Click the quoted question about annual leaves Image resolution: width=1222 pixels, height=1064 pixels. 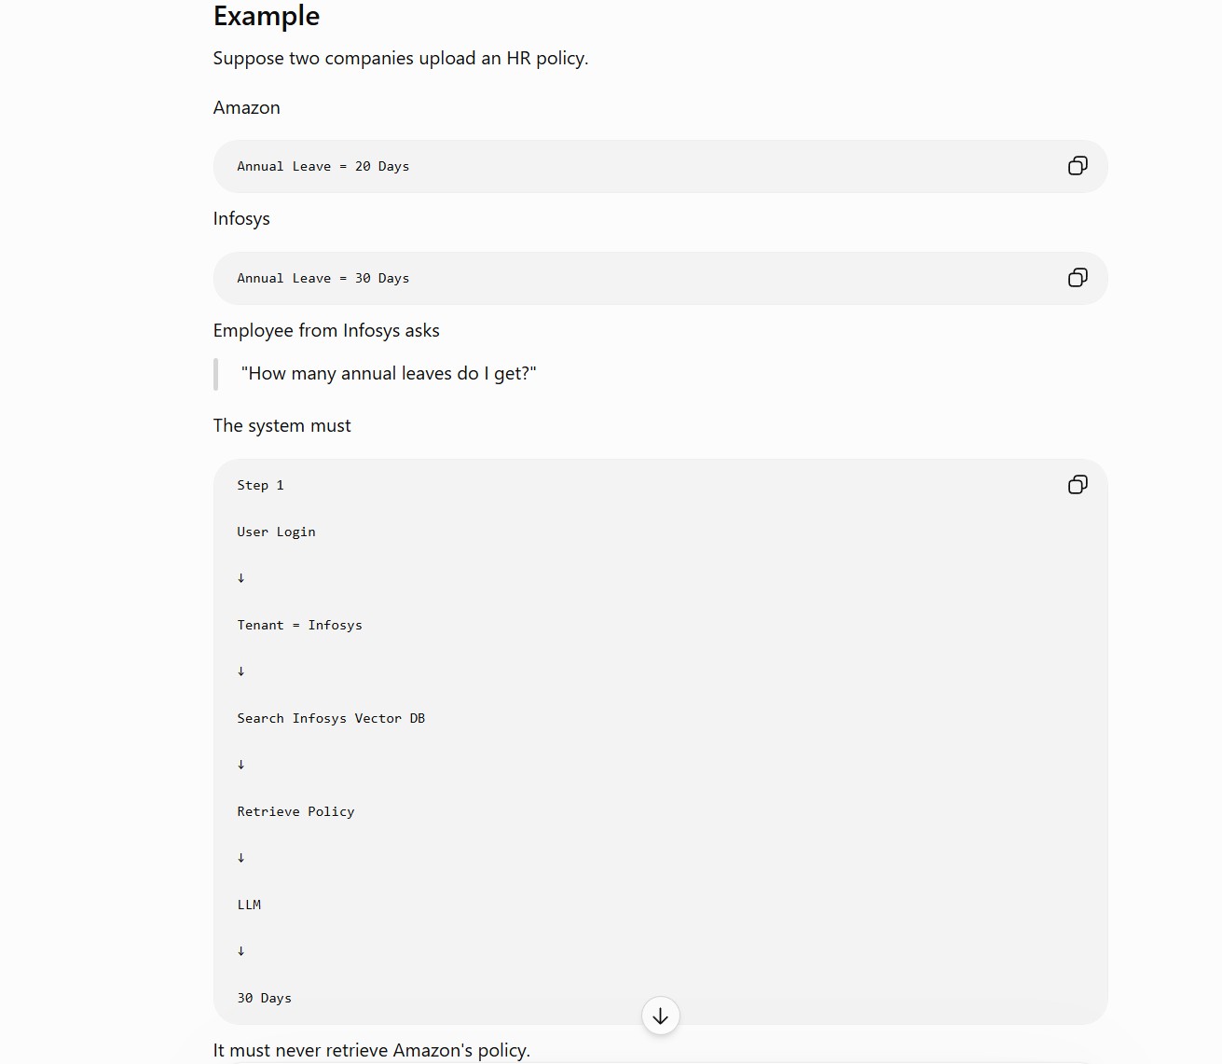point(389,374)
